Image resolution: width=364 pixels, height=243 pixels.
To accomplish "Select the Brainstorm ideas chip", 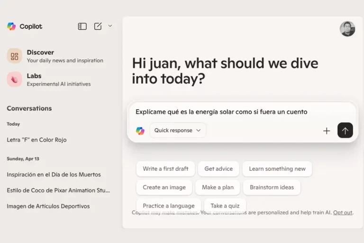I will click(x=272, y=187).
